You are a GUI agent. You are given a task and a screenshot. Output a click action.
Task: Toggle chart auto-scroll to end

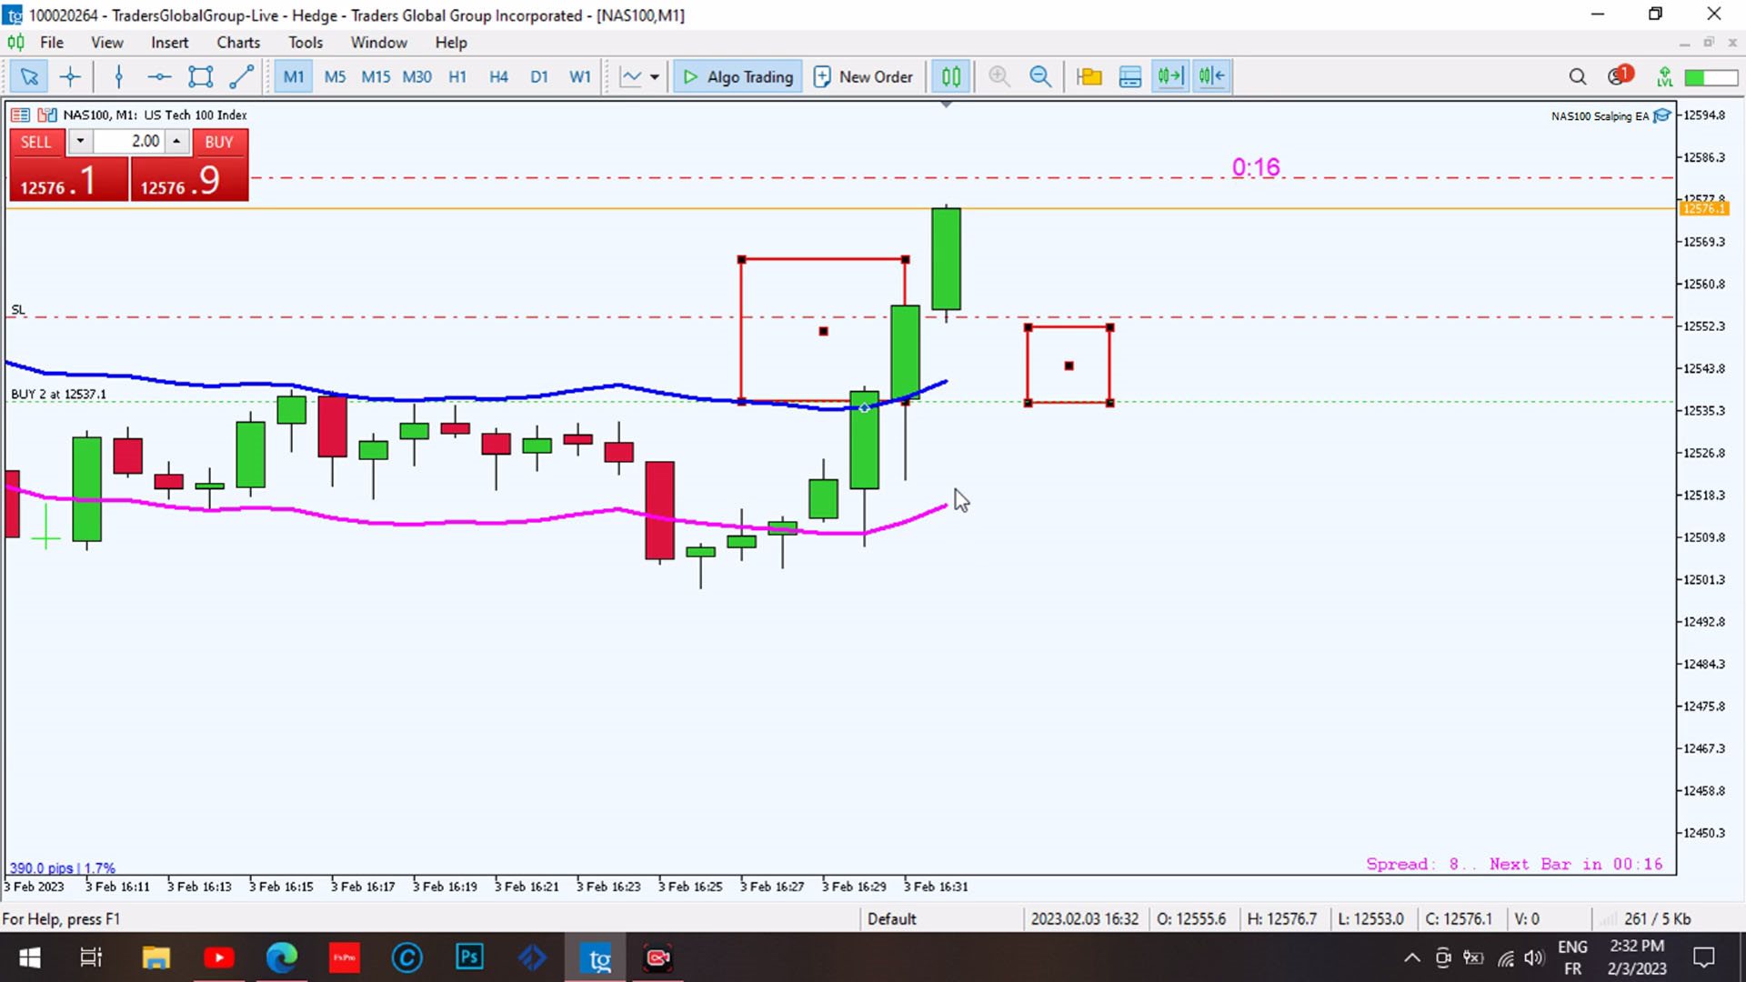(x=1170, y=76)
